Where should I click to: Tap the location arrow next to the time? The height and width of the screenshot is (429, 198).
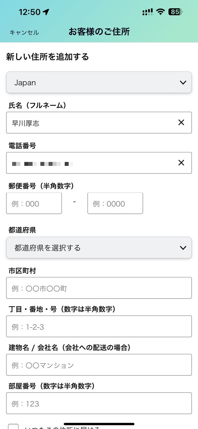[x=46, y=12]
